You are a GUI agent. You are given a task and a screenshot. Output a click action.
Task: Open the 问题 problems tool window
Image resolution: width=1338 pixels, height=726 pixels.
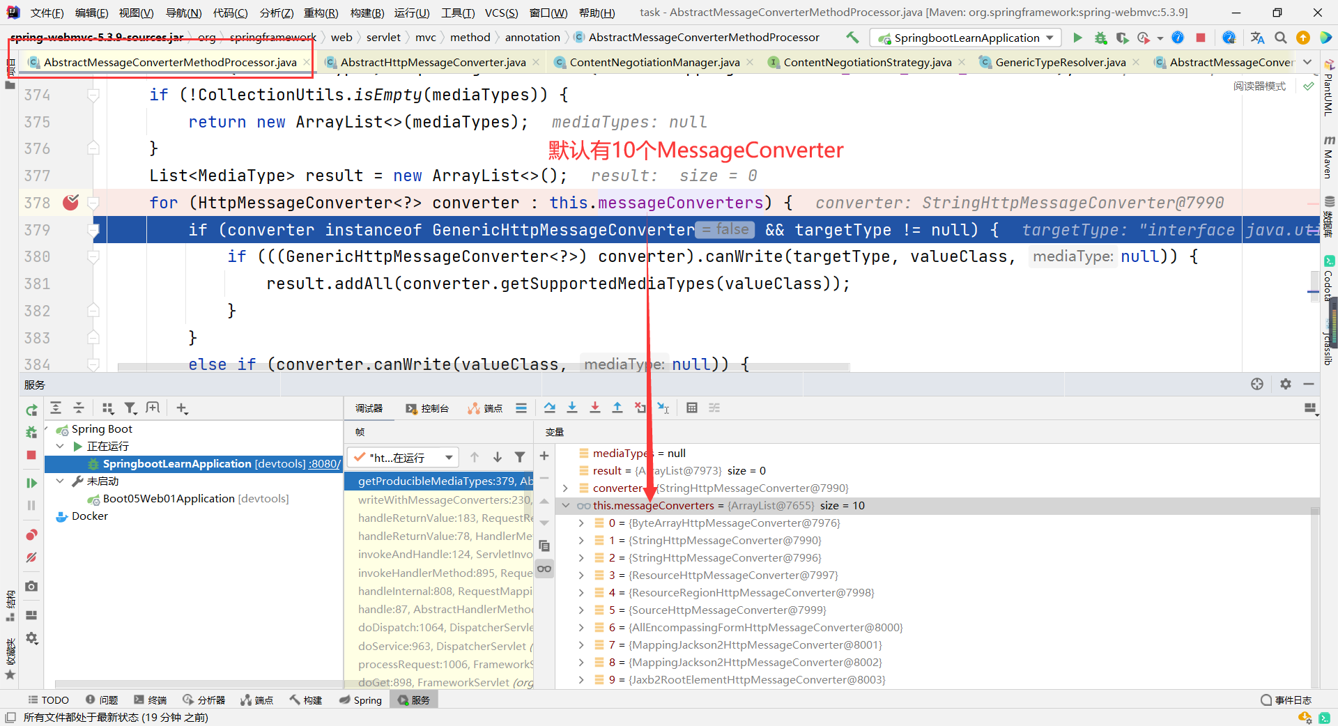coord(102,700)
